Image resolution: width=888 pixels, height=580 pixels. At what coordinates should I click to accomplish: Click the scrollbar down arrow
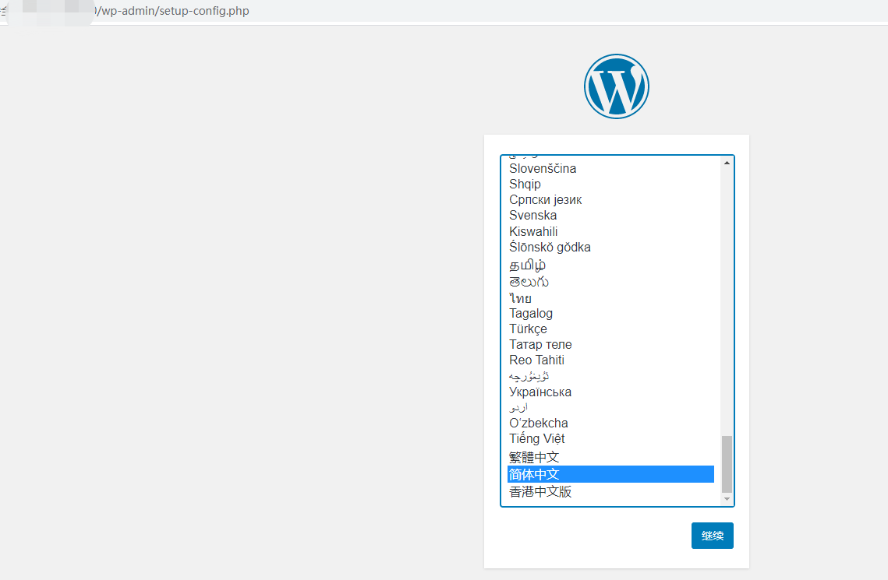click(727, 498)
